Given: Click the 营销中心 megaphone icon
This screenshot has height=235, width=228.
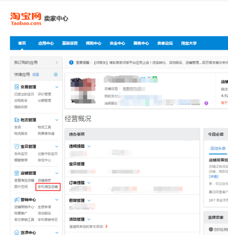Looking at the screenshot, I should pos(16,200).
